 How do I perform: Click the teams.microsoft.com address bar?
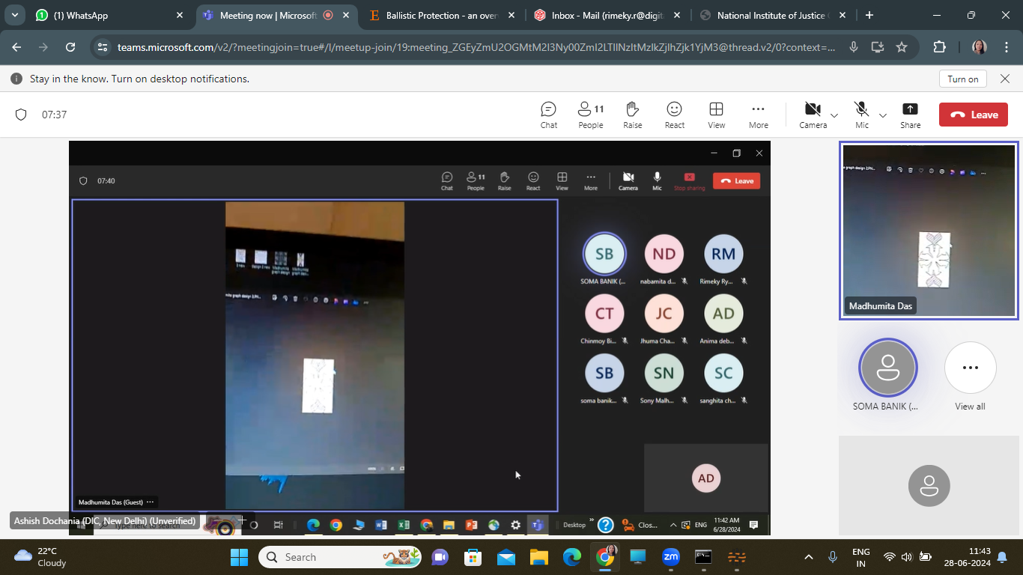476,47
